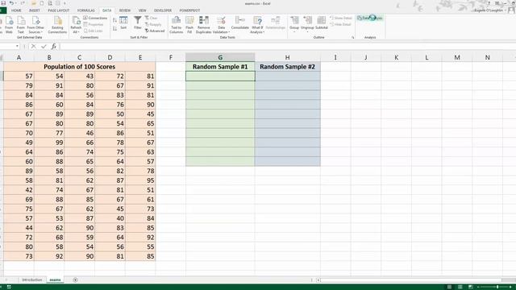Import data using From Text
This screenshot has width=516, height=290.
21,25
